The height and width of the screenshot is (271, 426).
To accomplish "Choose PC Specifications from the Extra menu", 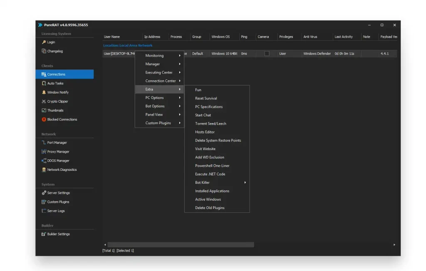I will click(x=209, y=107).
